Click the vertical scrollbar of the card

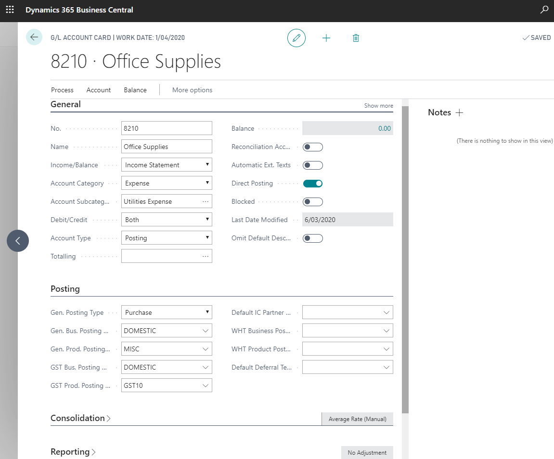pyautogui.click(x=405, y=260)
